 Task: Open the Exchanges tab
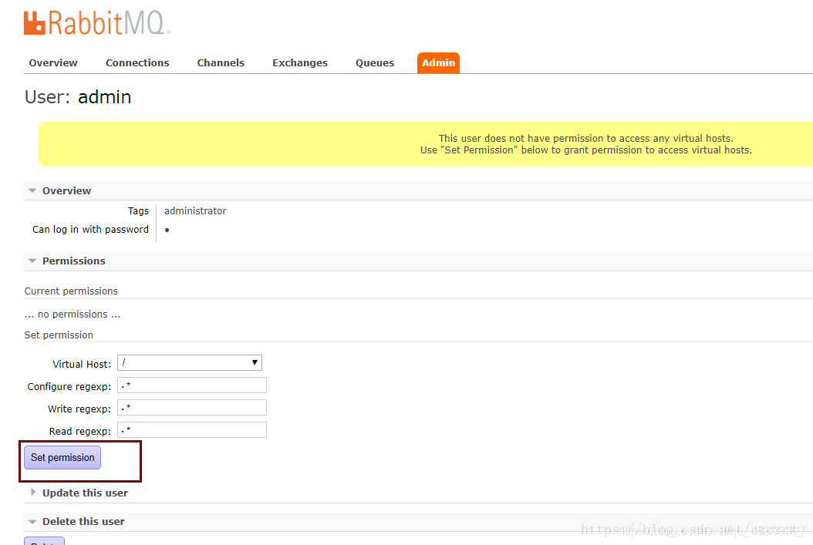[x=300, y=62]
